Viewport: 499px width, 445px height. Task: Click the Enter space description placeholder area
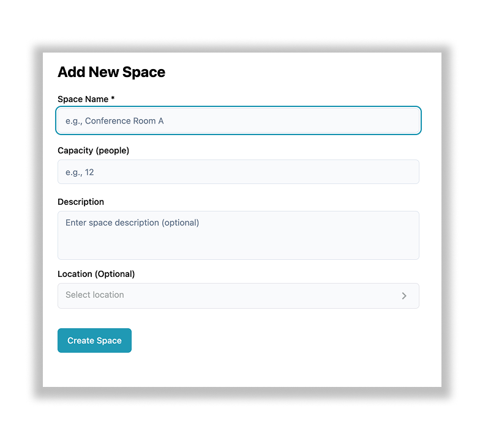(x=132, y=223)
